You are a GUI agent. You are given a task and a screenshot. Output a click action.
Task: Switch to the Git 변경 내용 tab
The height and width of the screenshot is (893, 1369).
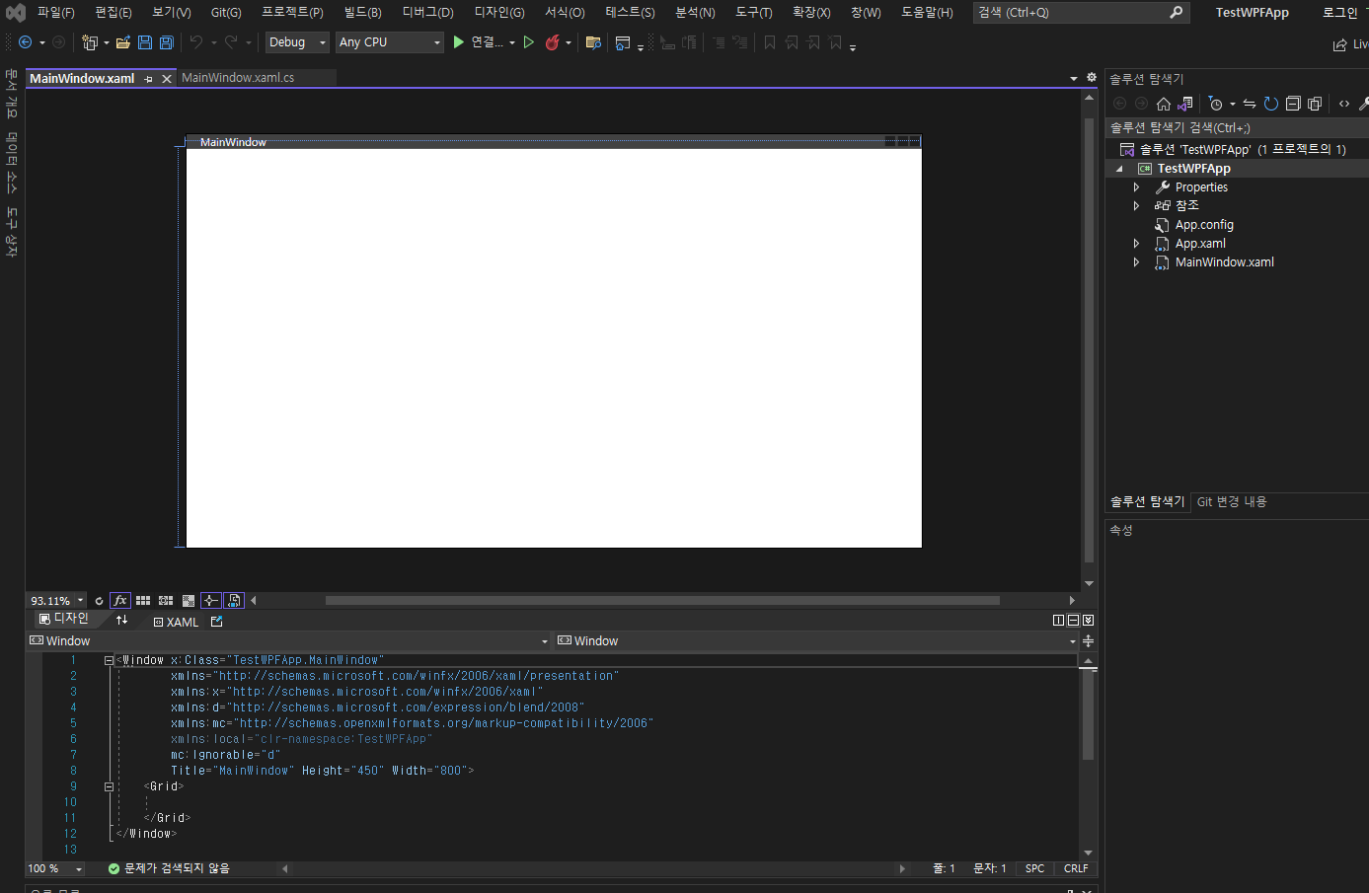click(x=1232, y=501)
